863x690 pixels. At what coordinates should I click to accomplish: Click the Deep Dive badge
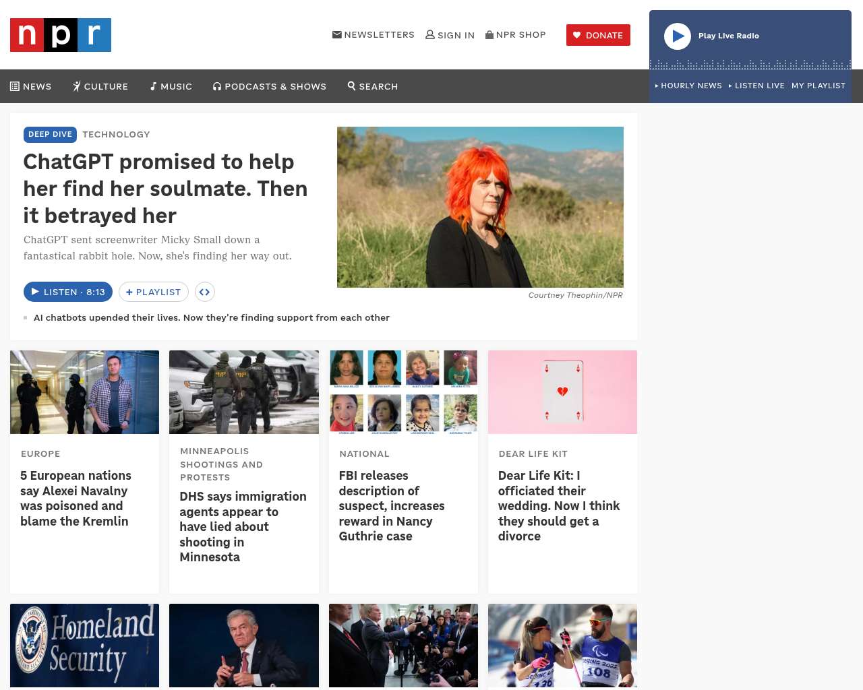pos(50,134)
